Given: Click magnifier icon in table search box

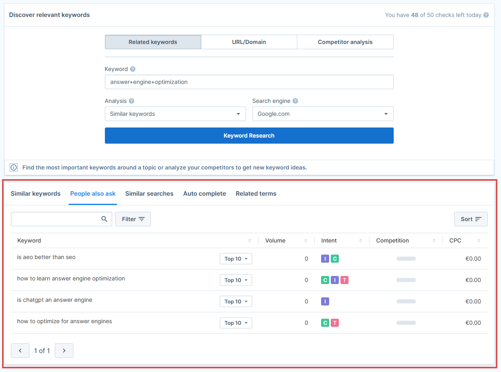Looking at the screenshot, I should [104, 219].
